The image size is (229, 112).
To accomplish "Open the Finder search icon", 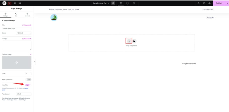I will [x=199, y=3].
